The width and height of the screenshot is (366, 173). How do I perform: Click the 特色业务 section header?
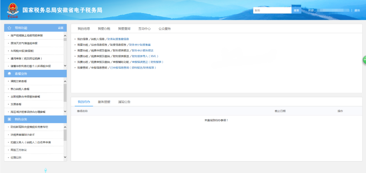tap(36, 119)
